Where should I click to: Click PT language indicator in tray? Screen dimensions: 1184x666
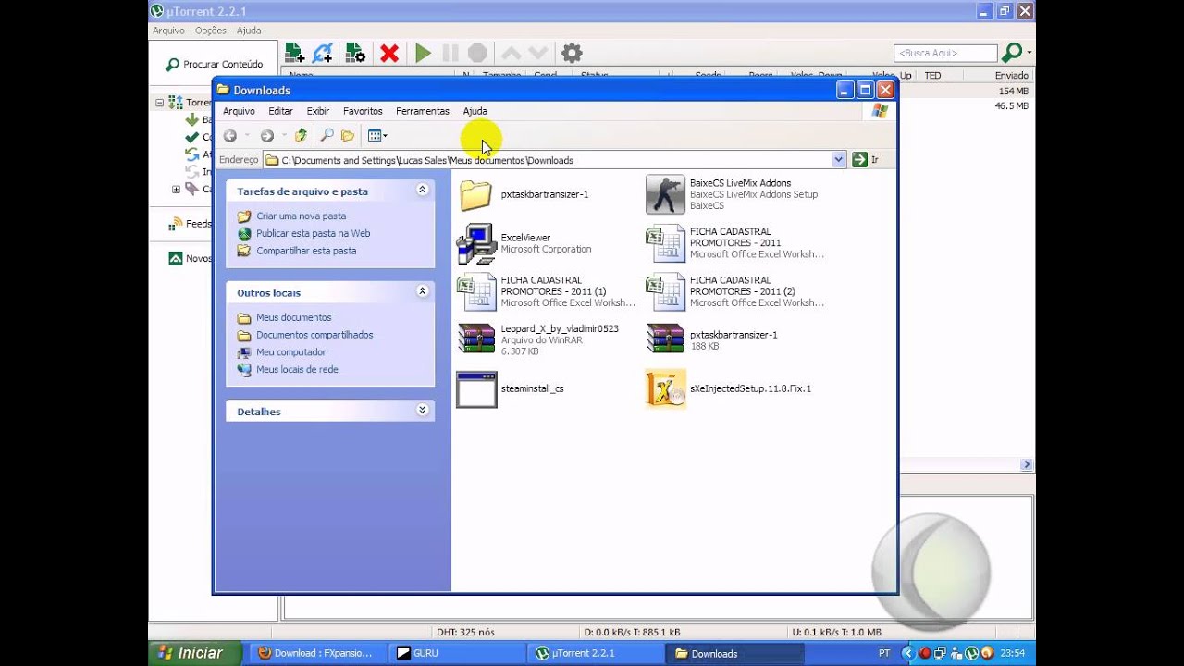point(884,653)
